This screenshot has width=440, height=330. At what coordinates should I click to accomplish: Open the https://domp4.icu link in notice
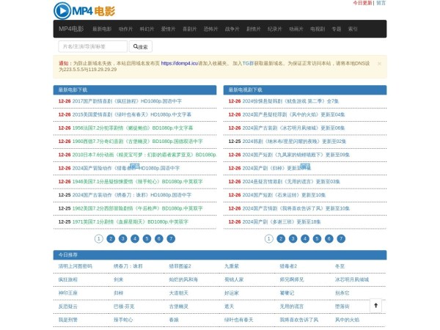point(180,64)
